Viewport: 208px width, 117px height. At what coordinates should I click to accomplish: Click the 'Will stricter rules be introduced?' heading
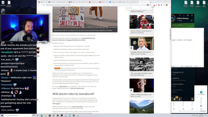point(73,94)
